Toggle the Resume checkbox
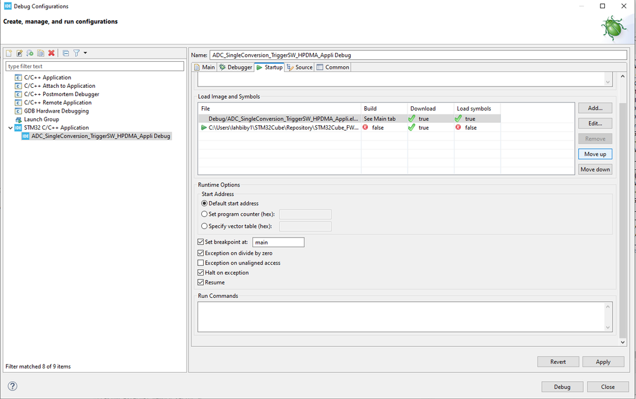The image size is (636, 399). click(201, 283)
